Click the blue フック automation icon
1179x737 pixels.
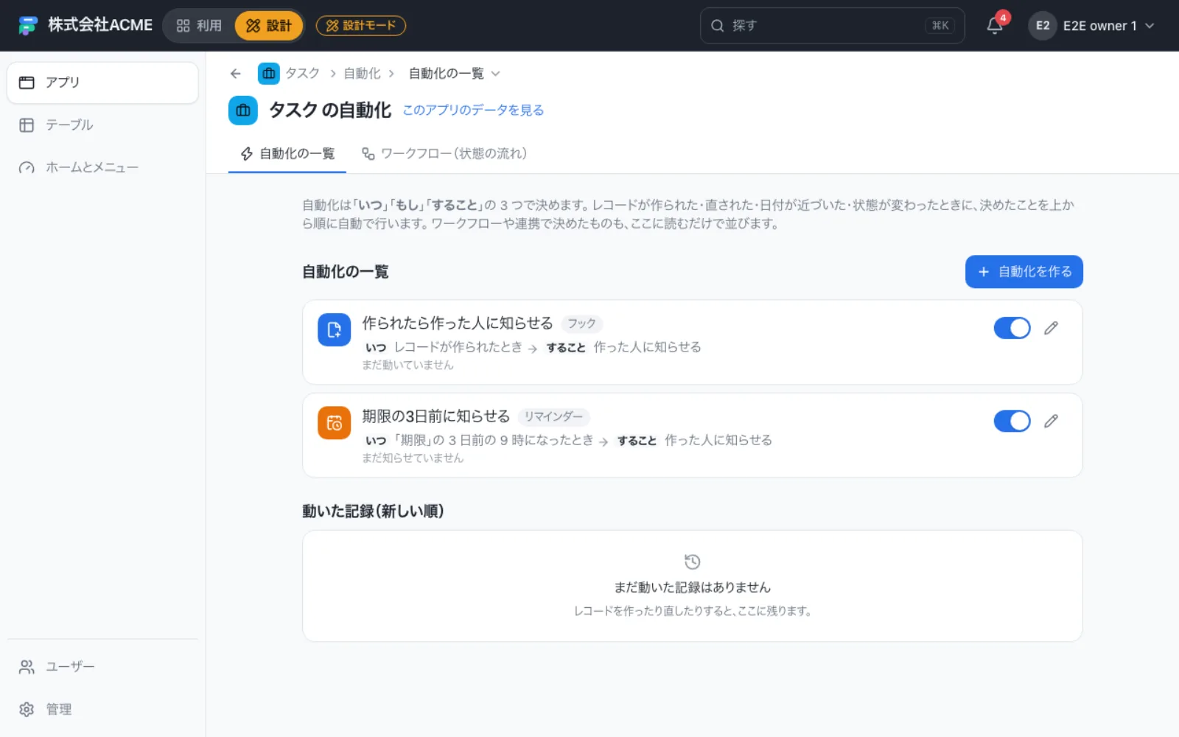(x=334, y=329)
